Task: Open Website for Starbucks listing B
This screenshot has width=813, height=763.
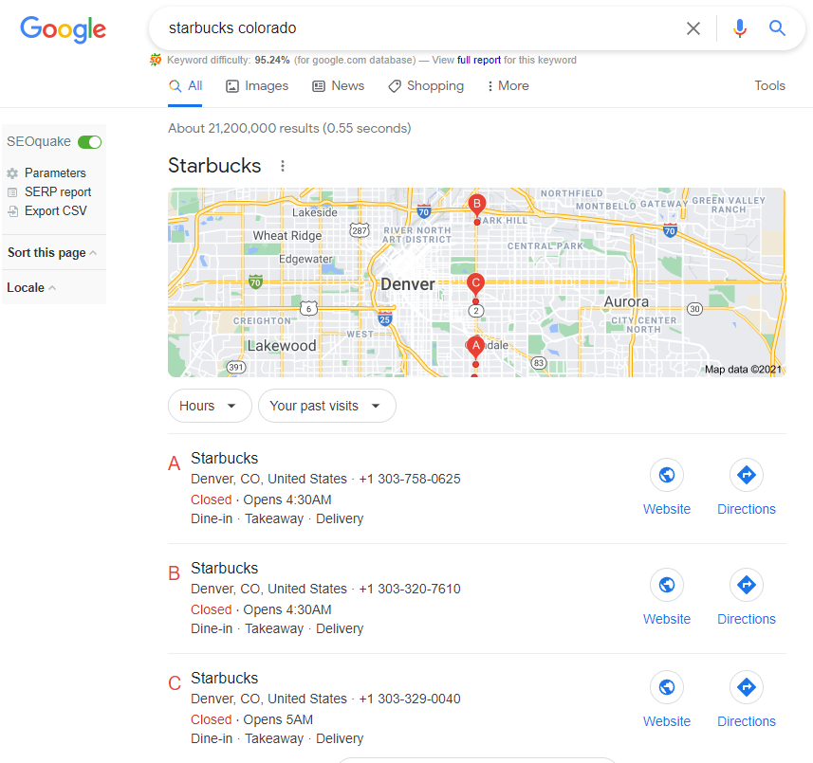Action: (666, 597)
